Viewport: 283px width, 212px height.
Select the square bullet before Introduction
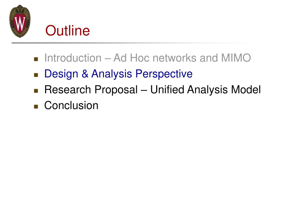coord(36,59)
